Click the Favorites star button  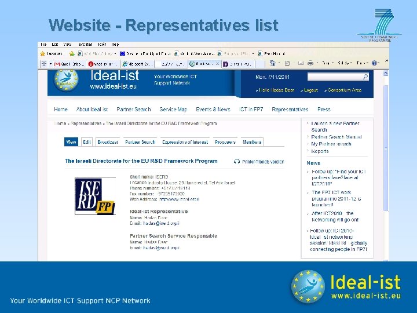click(51, 54)
